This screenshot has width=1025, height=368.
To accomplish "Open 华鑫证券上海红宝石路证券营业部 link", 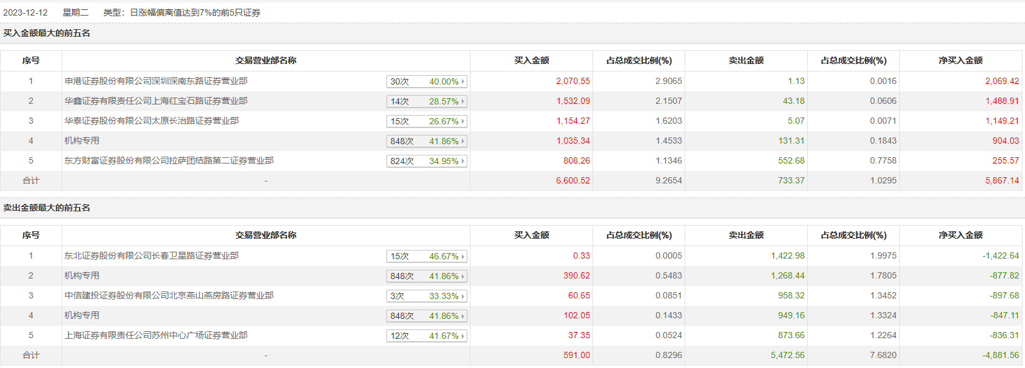I will pos(156,101).
